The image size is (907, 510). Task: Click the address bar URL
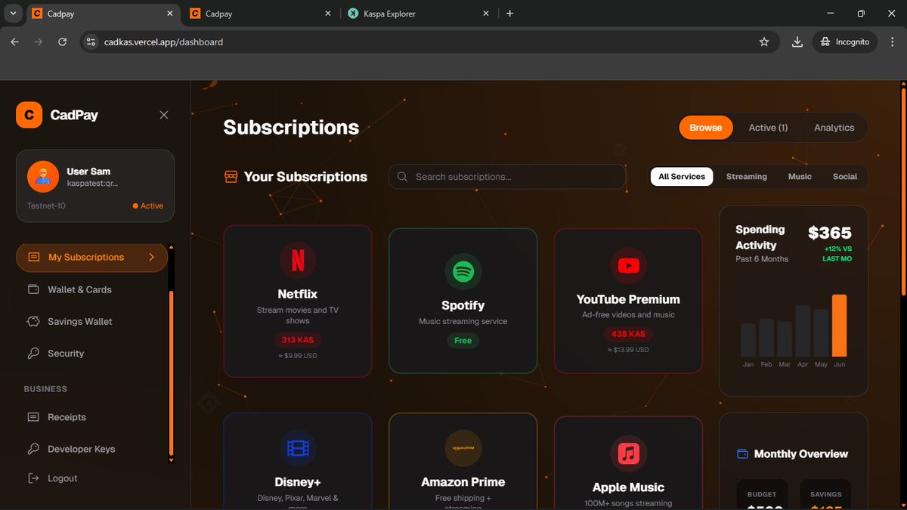(x=163, y=42)
